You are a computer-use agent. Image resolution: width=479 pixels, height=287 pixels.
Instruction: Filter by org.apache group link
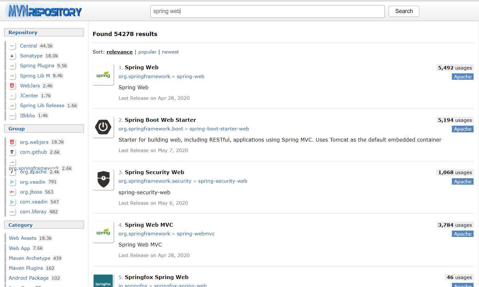33,172
